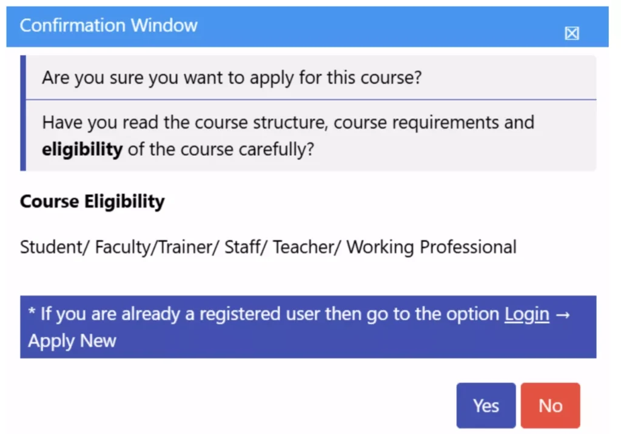Click "Working Professional" in the eligibility list
Image resolution: width=621 pixels, height=434 pixels.
[x=431, y=247]
